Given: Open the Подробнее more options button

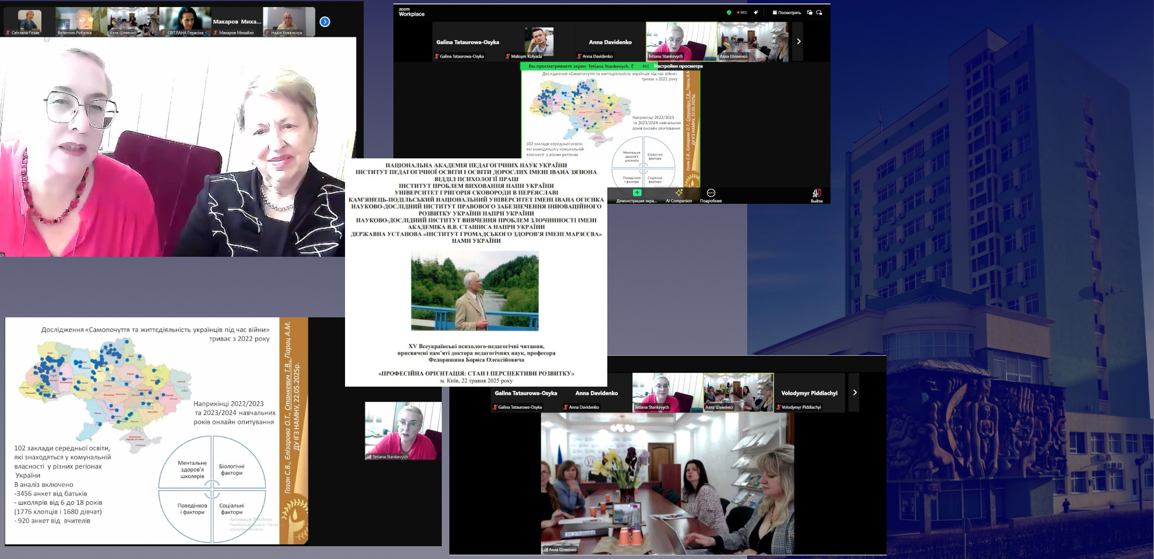Looking at the screenshot, I should pos(711,196).
